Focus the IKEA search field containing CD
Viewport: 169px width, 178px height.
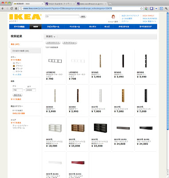(x=62, y=16)
